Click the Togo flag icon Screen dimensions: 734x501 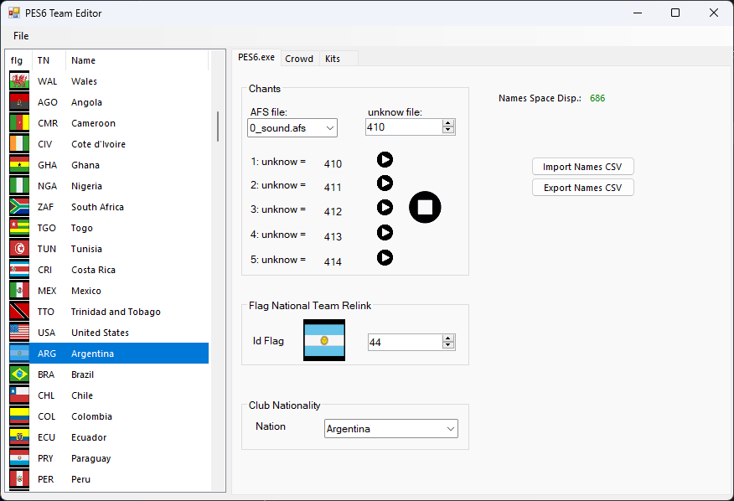point(19,228)
